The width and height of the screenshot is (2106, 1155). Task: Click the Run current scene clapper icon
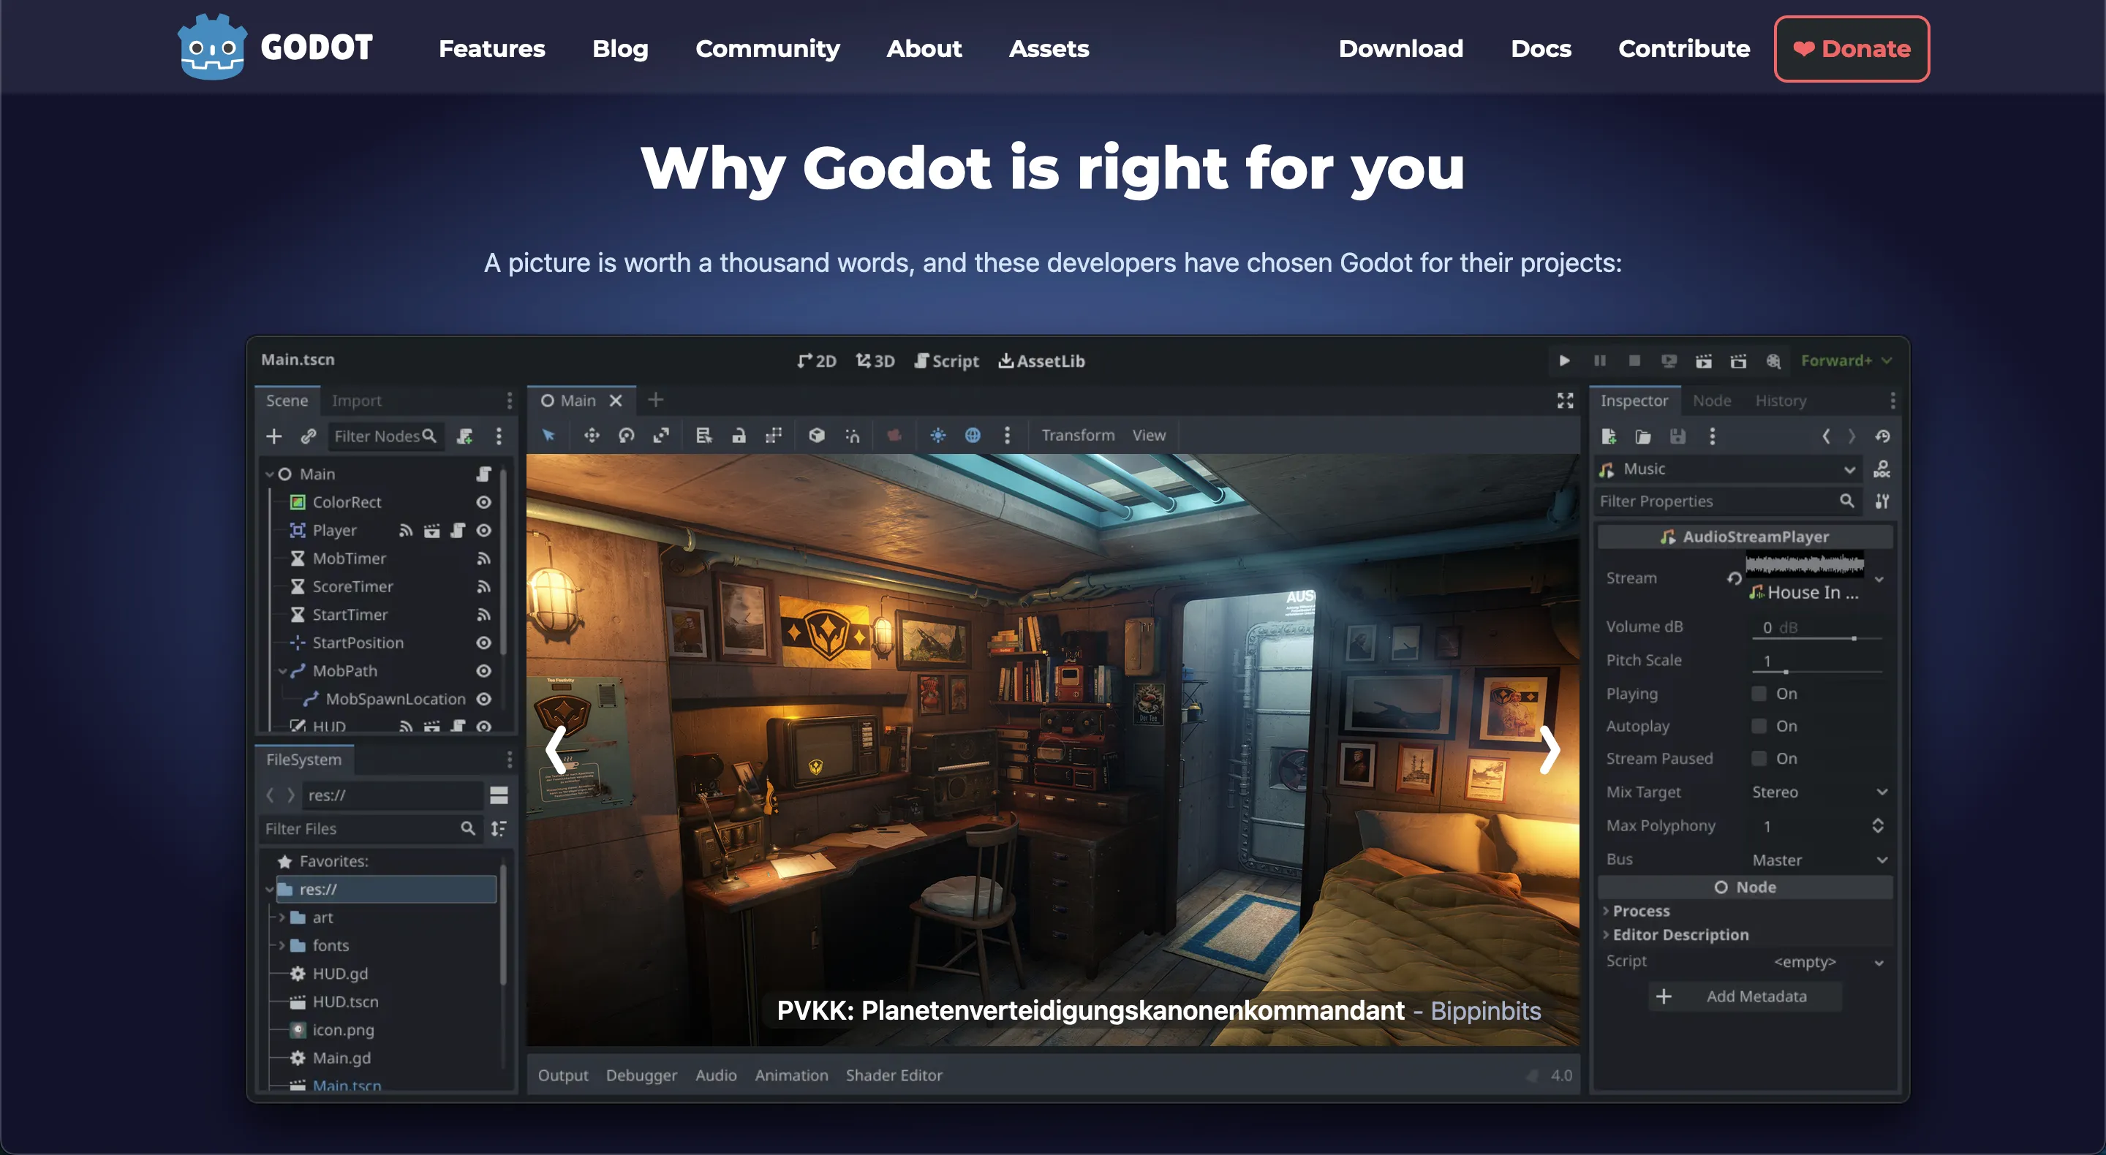1704,360
